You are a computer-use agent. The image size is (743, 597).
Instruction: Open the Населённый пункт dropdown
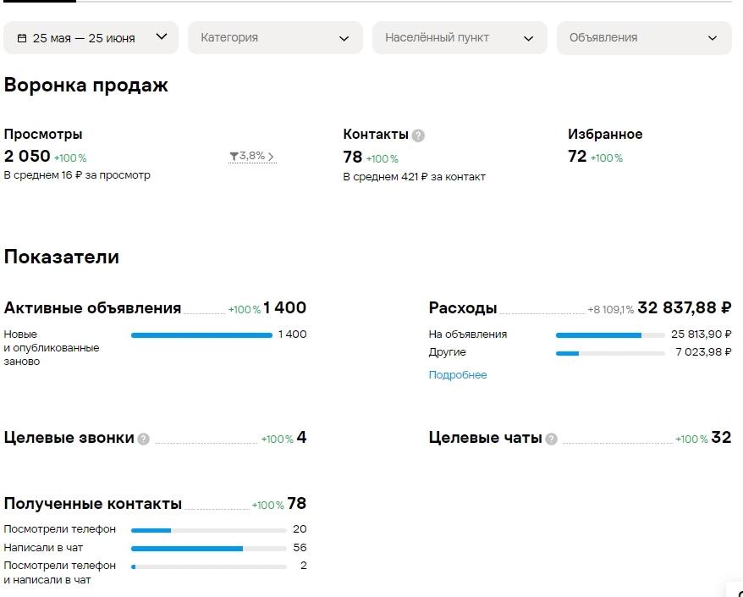coord(460,37)
